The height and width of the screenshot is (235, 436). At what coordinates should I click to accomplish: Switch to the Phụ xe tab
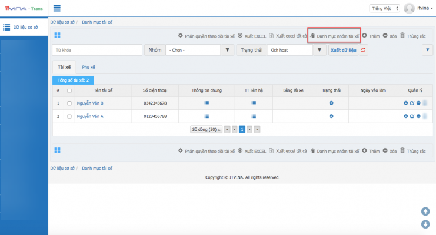89,68
